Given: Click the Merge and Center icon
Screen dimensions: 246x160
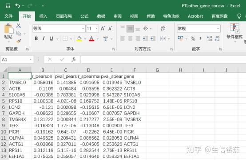Looking at the screenshot, I should 163,38.
